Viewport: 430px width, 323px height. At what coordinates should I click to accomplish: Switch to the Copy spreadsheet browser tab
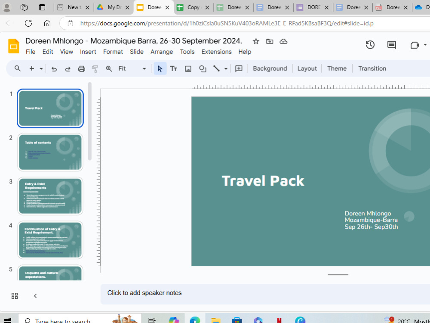point(193,7)
